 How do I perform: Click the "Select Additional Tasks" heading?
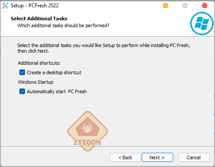pos(39,19)
